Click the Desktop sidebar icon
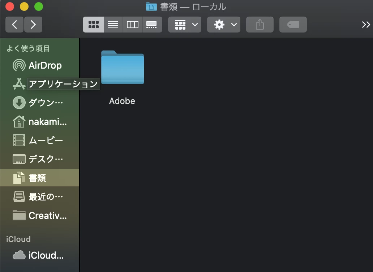The image size is (373, 272). [19, 159]
